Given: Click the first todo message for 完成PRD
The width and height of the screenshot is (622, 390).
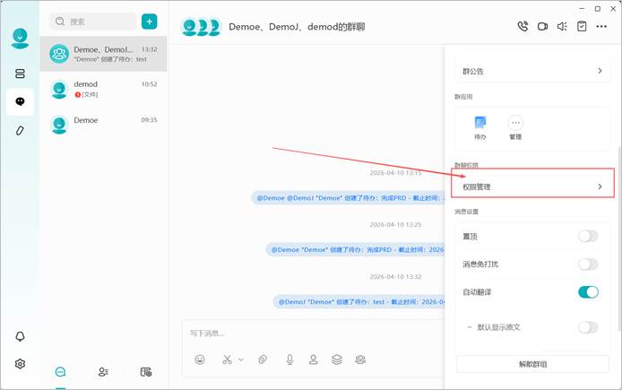Looking at the screenshot, I should pos(349,197).
